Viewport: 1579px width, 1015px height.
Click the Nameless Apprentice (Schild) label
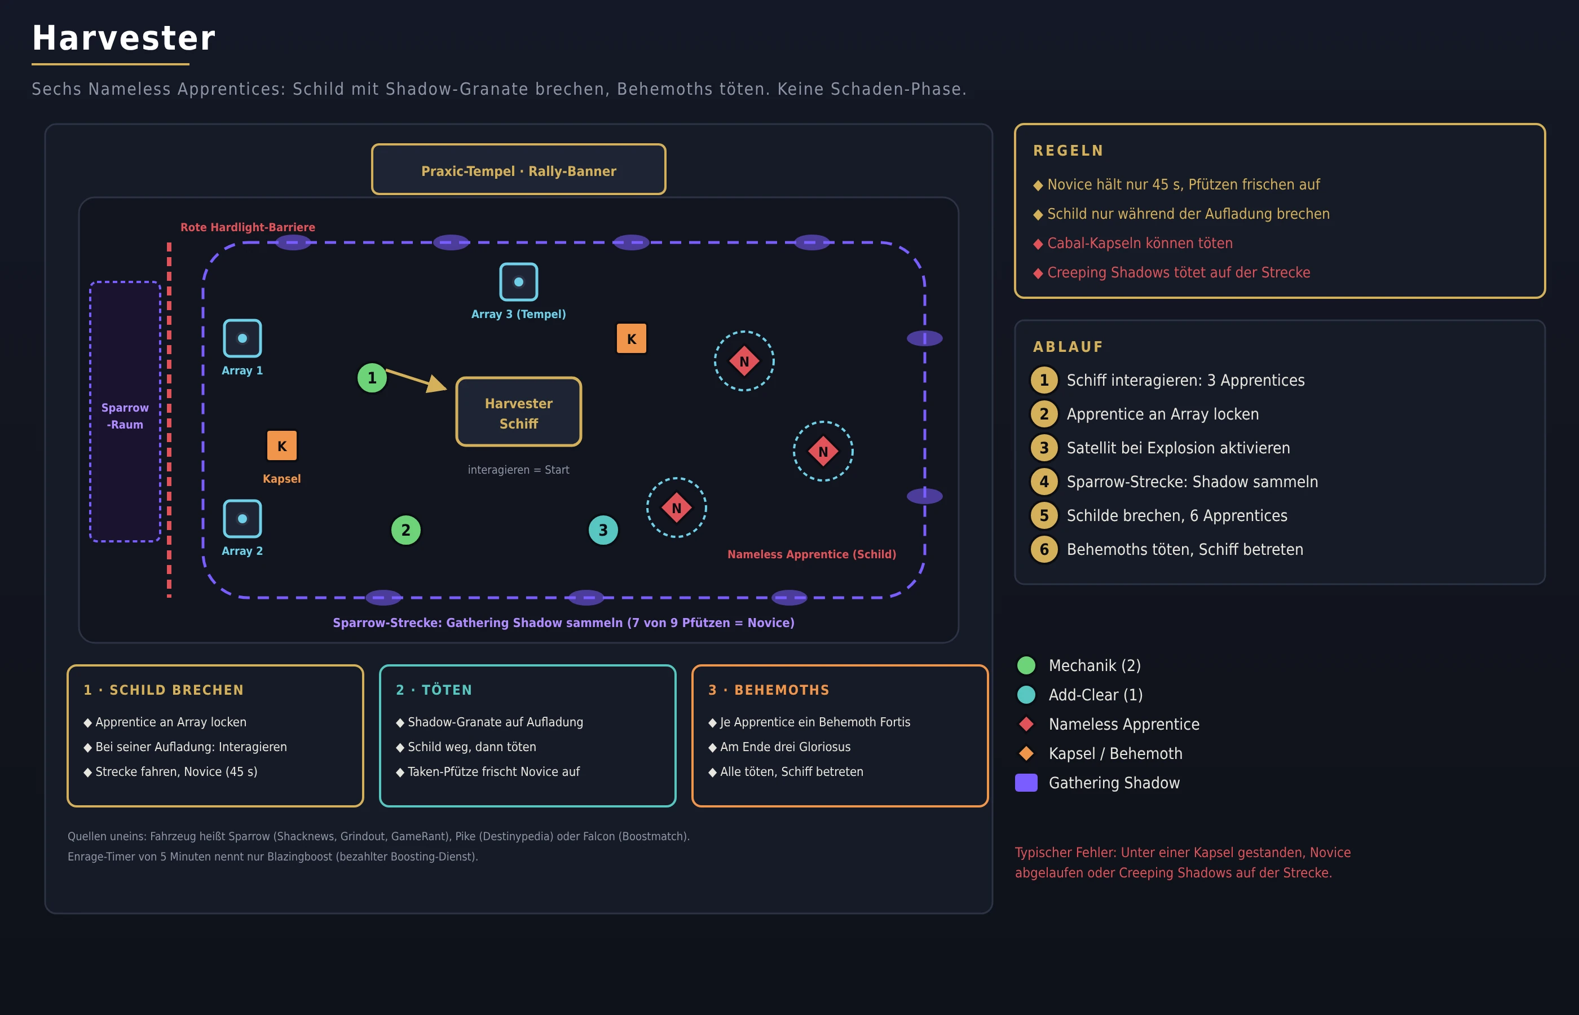tap(812, 554)
